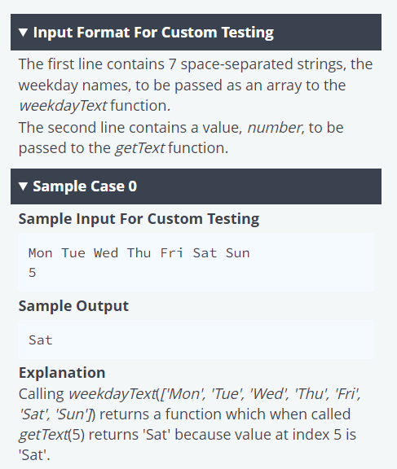This screenshot has height=469, width=397.
Task: Click 'getText(5)' in the explanation
Action: (x=52, y=435)
